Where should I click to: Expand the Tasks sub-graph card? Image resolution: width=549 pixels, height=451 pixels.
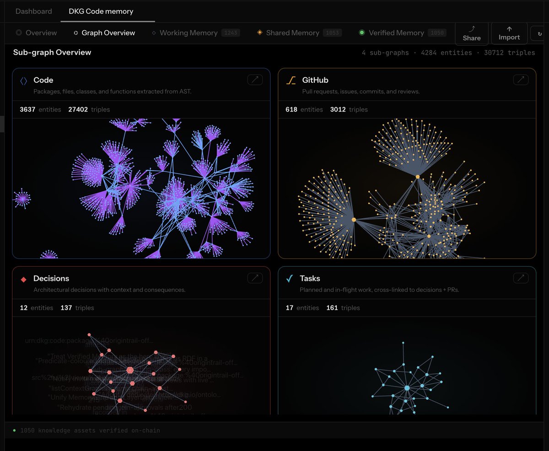pos(521,278)
